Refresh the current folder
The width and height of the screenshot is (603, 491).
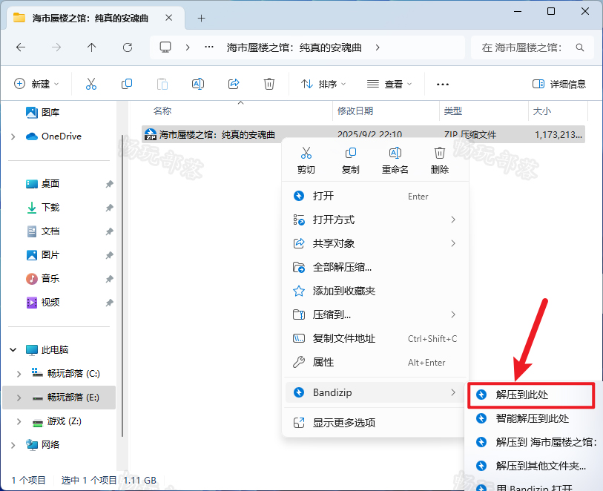(128, 47)
